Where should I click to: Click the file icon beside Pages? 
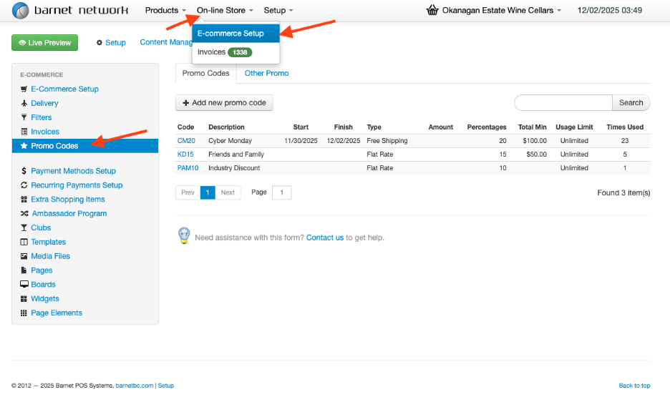pyautogui.click(x=24, y=270)
